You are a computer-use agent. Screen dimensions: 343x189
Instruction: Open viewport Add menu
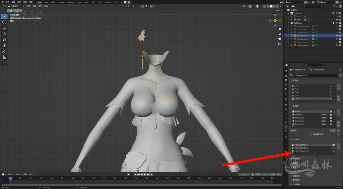[40, 6]
